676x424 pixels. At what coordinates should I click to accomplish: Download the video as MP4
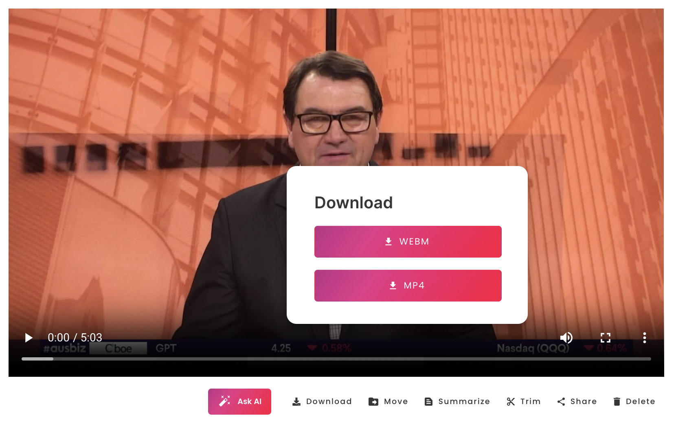(x=408, y=286)
